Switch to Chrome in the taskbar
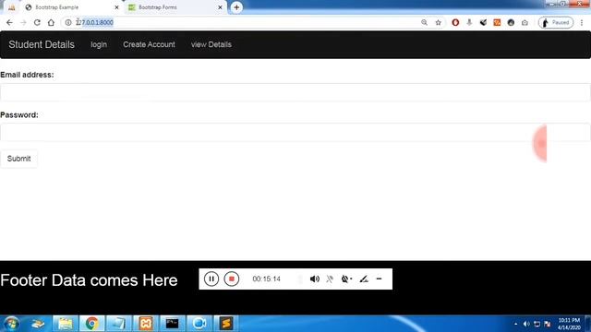 (x=91, y=324)
